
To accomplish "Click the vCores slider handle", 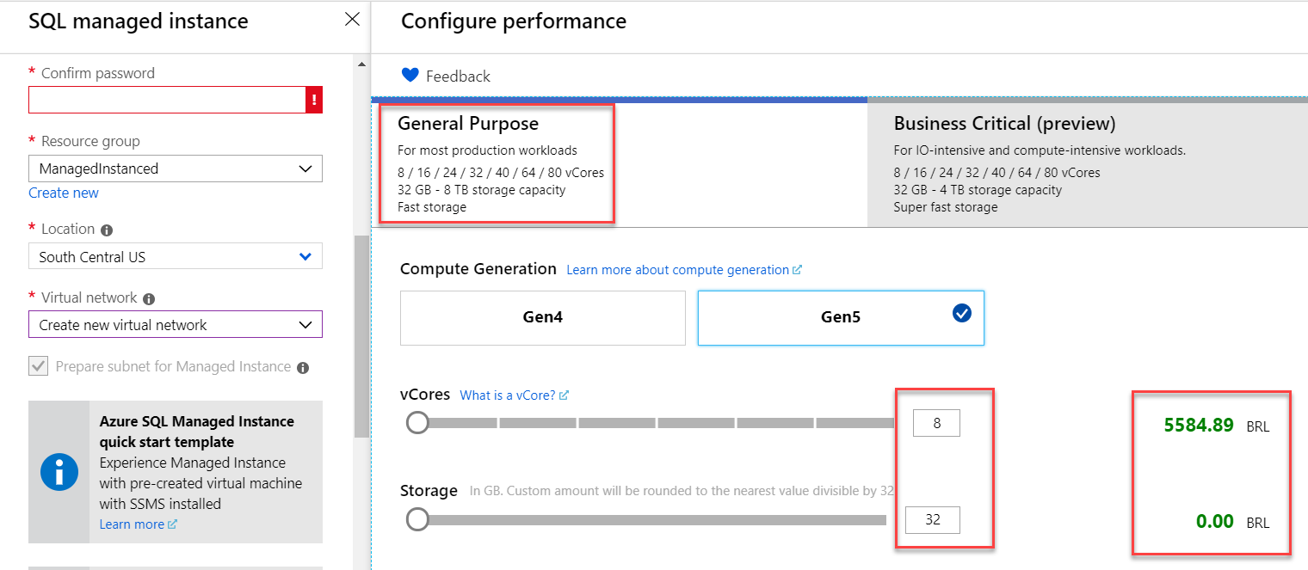I will click(417, 423).
